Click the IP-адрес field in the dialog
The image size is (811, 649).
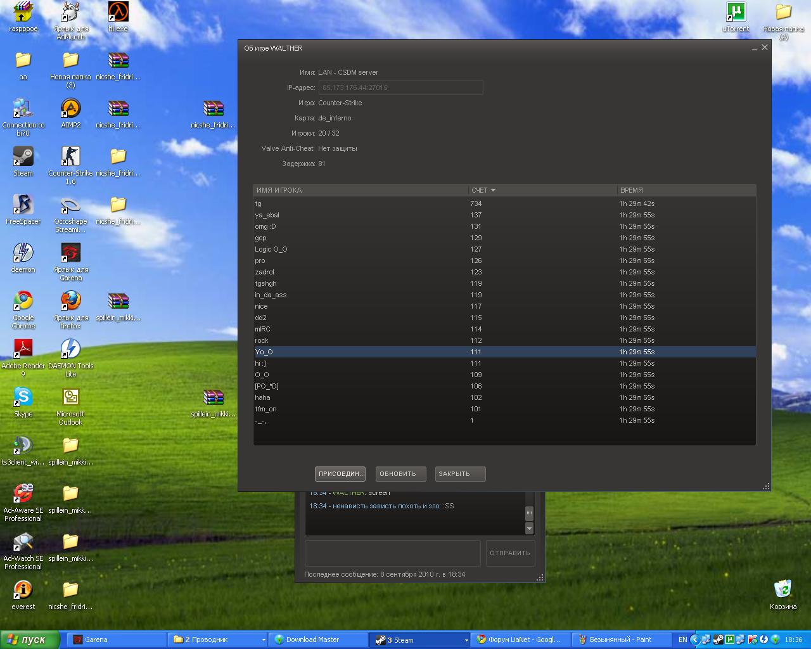[400, 87]
